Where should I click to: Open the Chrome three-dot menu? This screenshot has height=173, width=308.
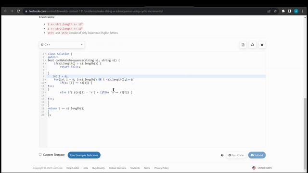click(x=302, y=11)
